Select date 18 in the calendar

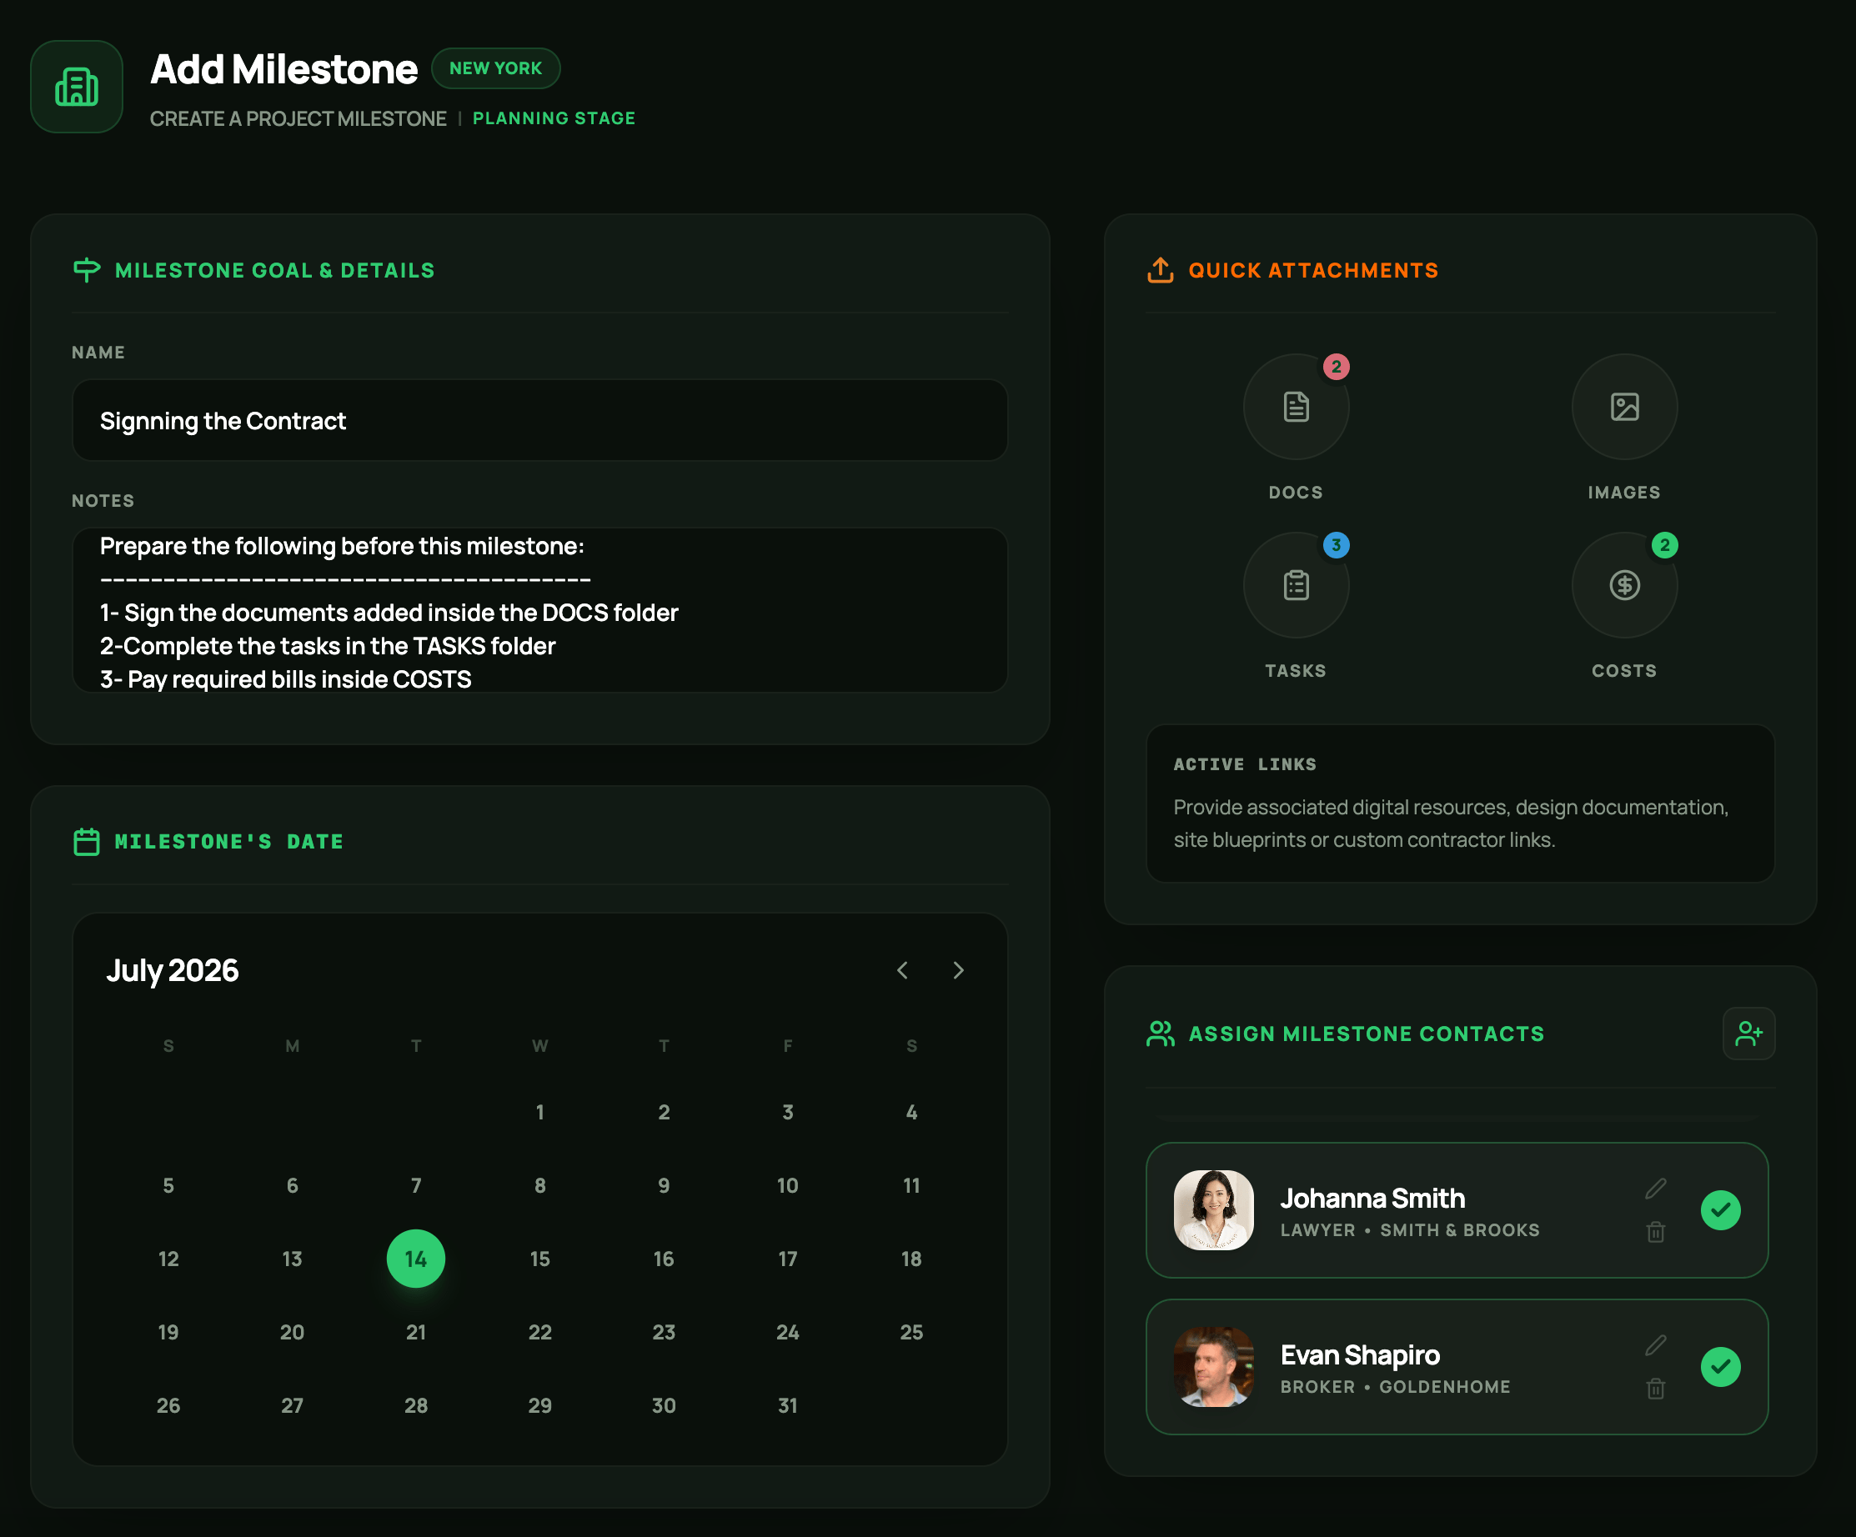(911, 1259)
